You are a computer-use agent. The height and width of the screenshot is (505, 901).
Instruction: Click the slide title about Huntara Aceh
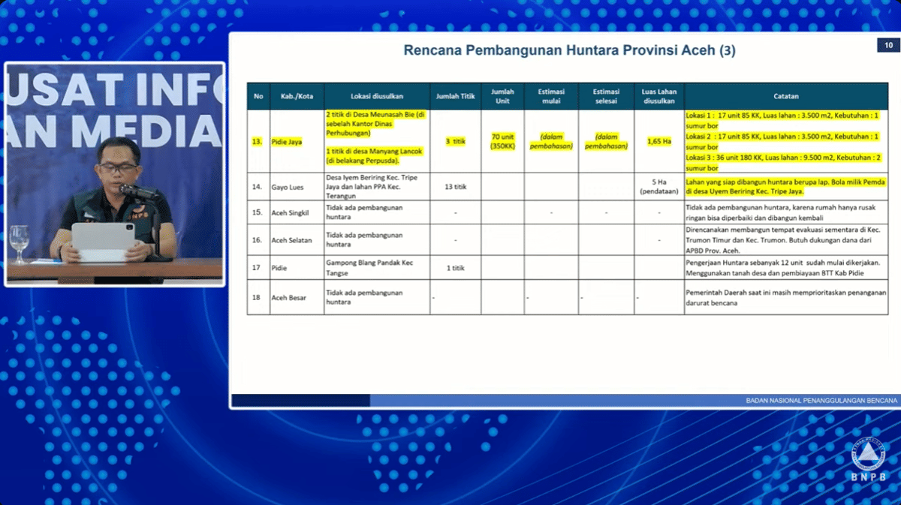(569, 51)
